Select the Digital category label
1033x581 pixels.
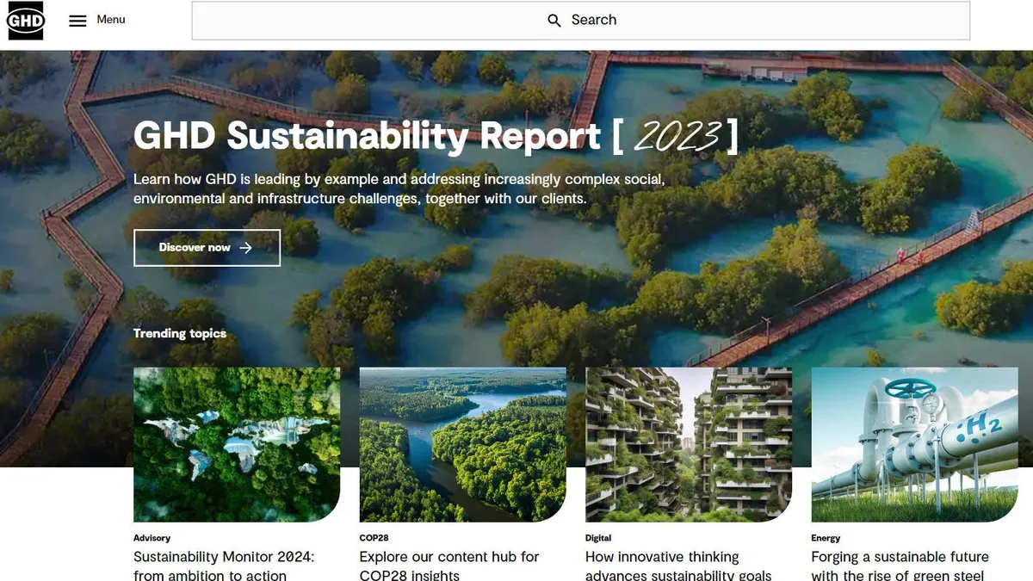click(x=598, y=538)
